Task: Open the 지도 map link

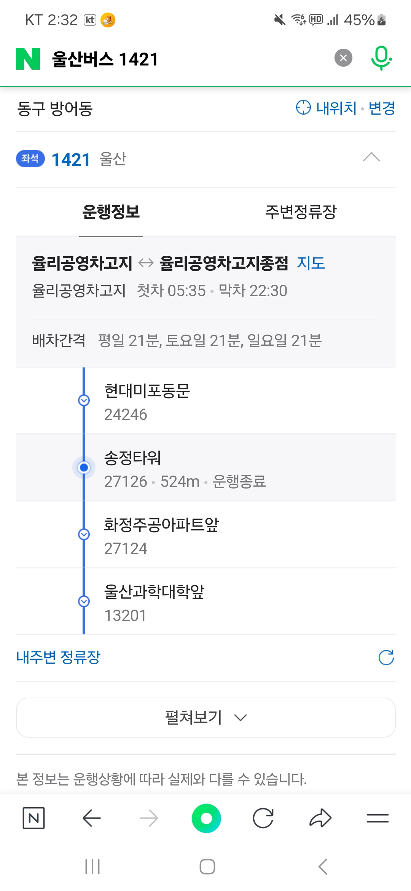Action: click(x=311, y=263)
